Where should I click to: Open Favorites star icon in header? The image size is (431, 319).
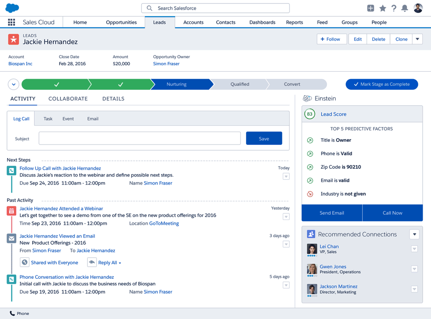pyautogui.click(x=382, y=8)
